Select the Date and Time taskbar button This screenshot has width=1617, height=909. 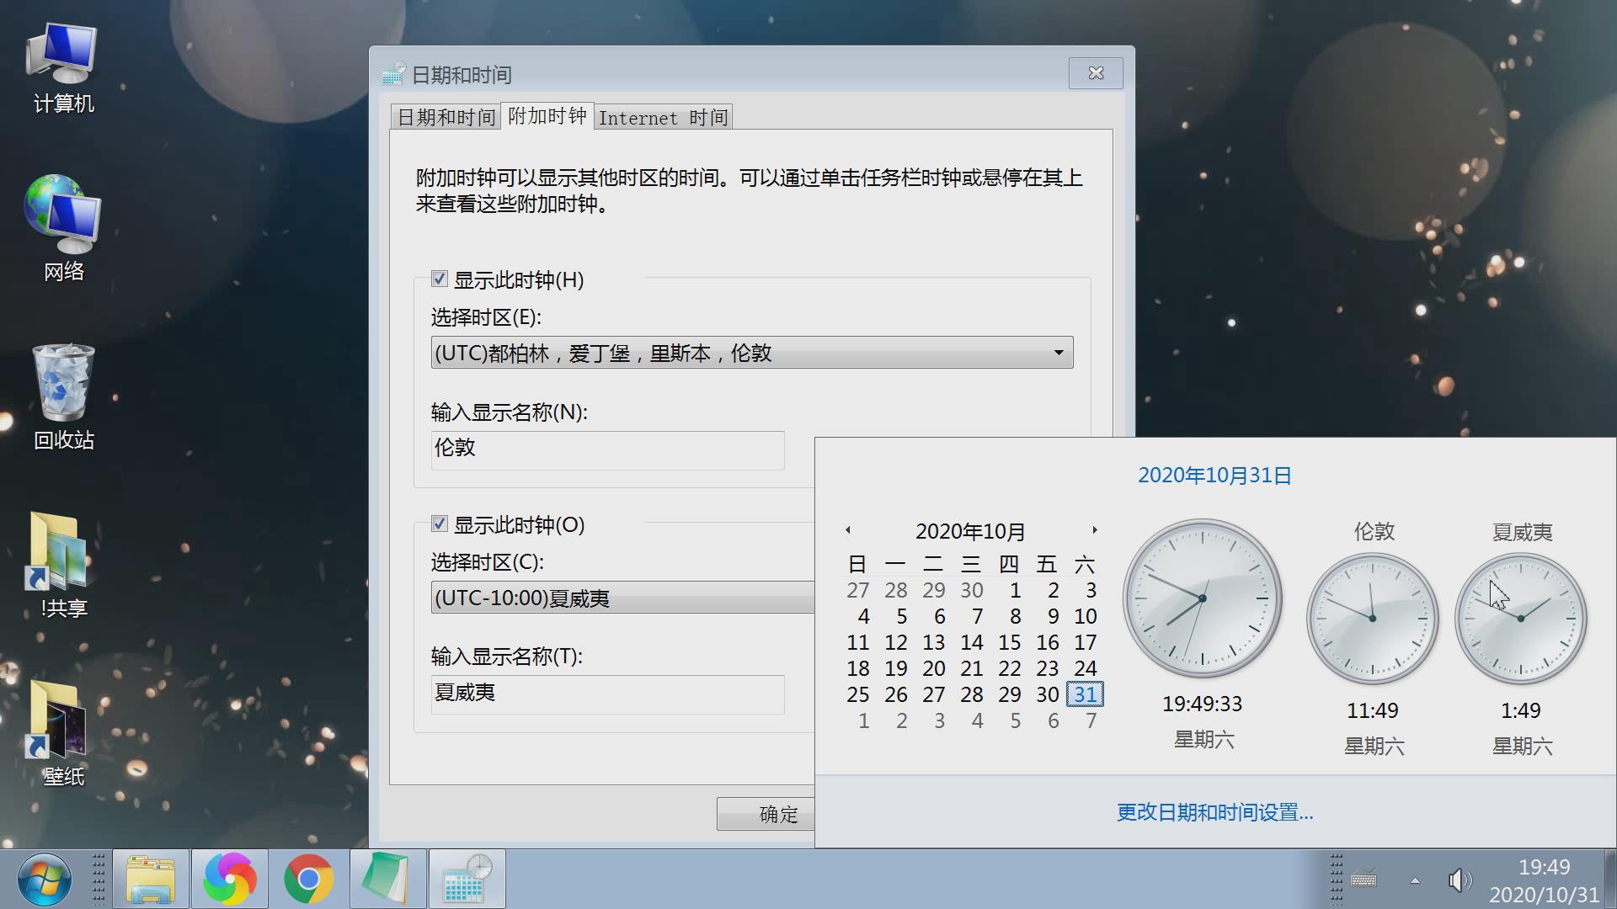(467, 880)
